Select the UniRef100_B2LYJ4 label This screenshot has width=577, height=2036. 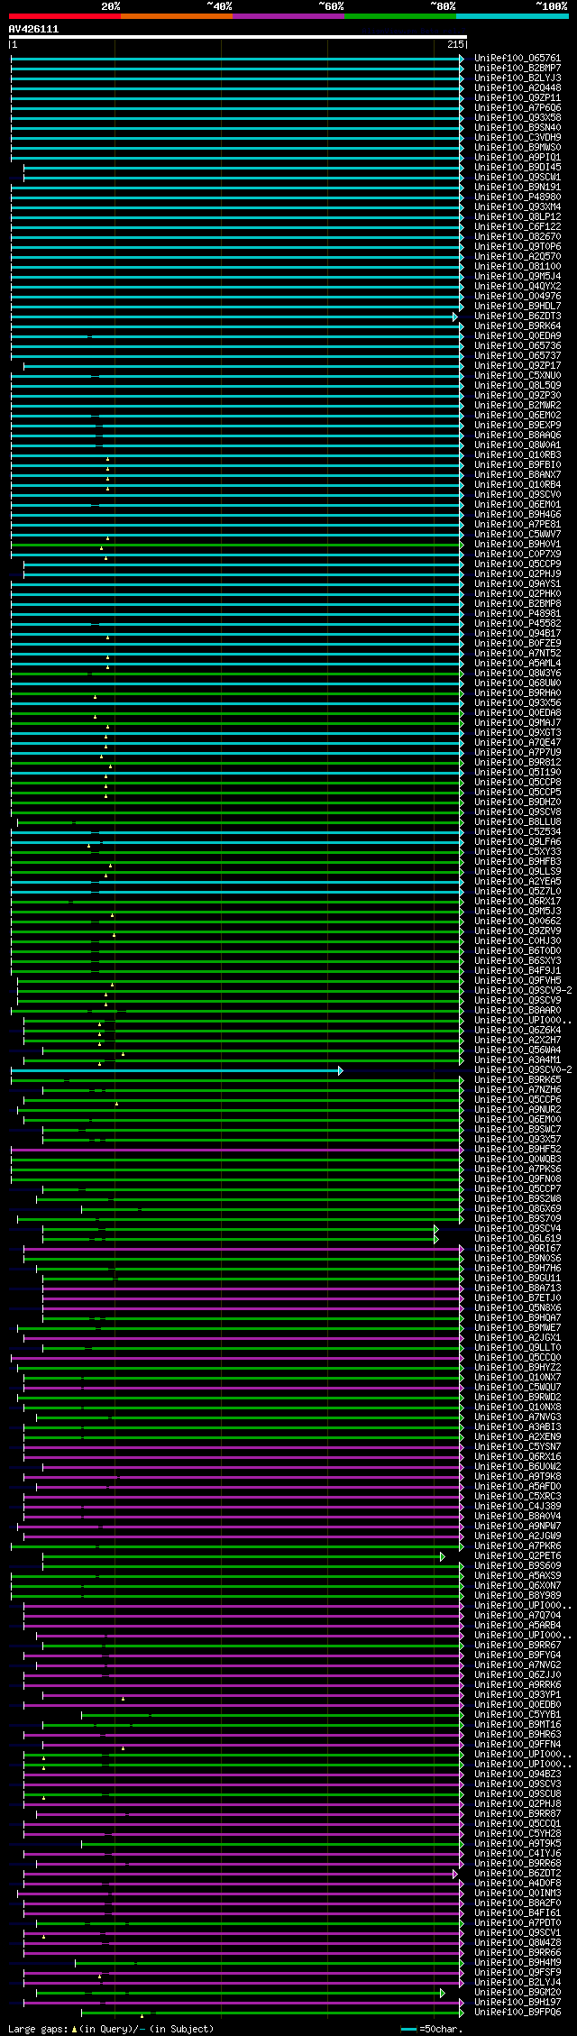pos(517,1982)
